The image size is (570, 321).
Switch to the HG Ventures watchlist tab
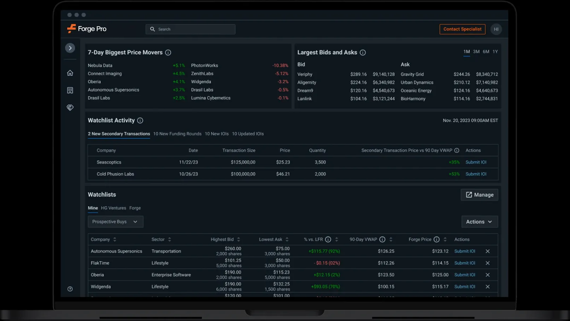coord(113,208)
